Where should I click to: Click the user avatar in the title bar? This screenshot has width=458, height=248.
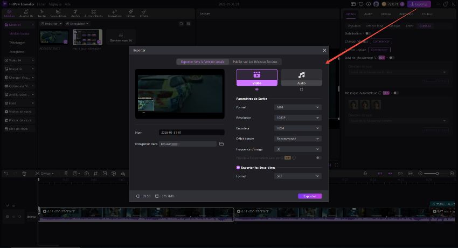pos(376,4)
